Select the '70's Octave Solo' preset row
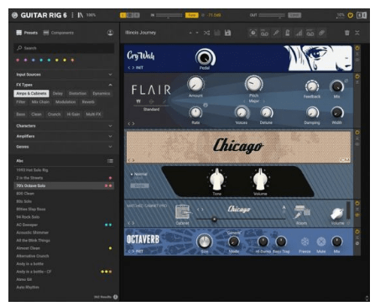The height and width of the screenshot is (306, 375). tap(64, 185)
